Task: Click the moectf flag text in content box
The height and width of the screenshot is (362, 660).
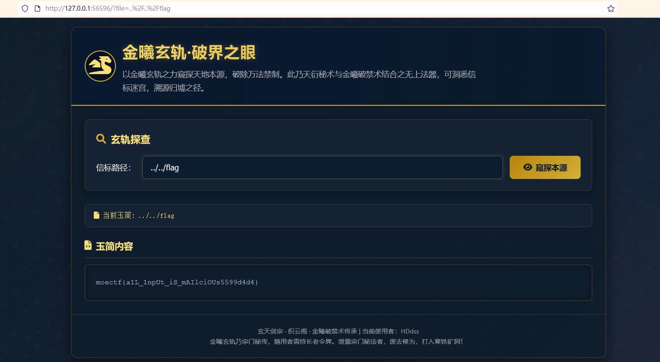Action: click(177, 283)
